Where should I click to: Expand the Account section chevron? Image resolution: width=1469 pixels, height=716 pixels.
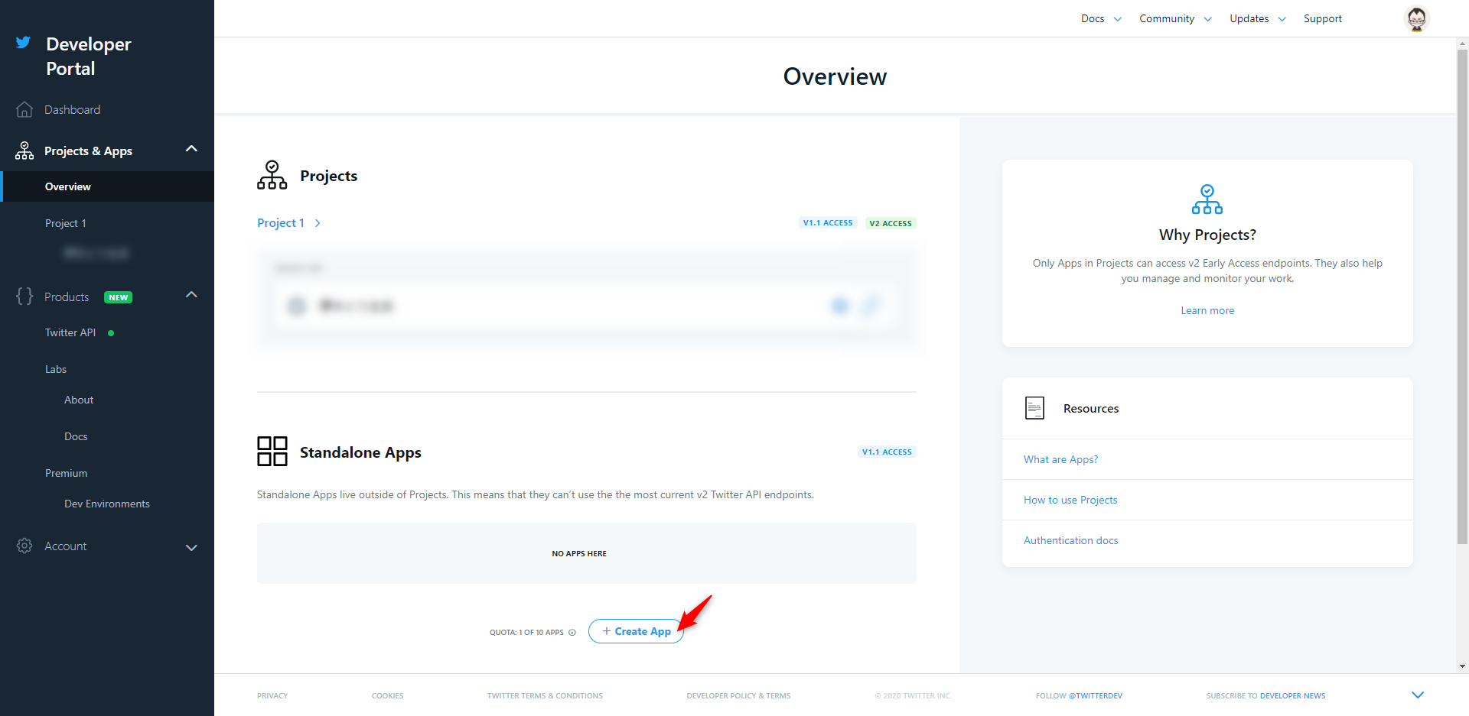[191, 547]
